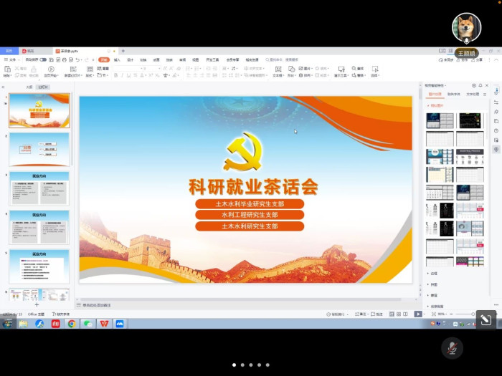Click the New Slide (新建幻灯片) icon
This screenshot has height=376, width=502.
click(x=73, y=69)
